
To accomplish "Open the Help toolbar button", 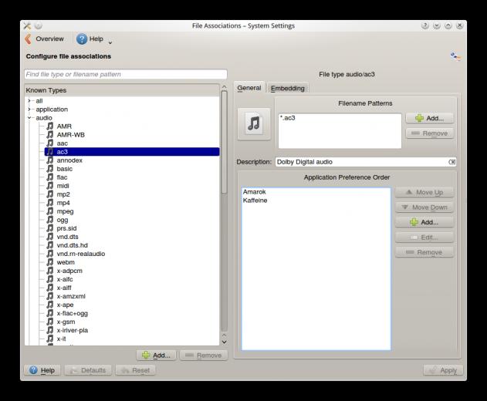I will (90, 39).
